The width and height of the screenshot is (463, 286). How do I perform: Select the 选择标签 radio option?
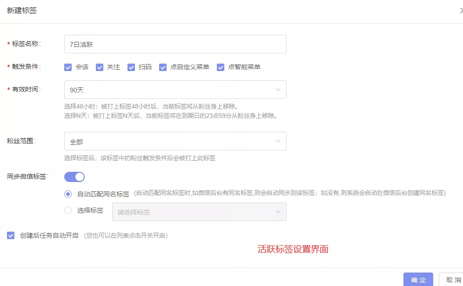(x=68, y=210)
